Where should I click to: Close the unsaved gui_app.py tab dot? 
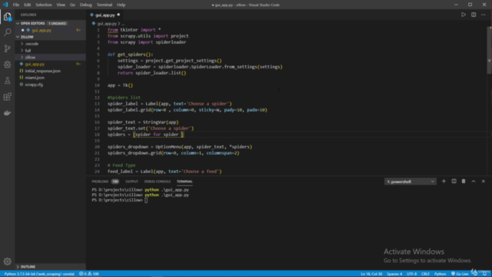tap(118, 15)
